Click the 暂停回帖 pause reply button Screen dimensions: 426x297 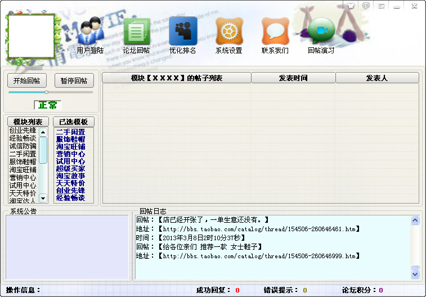click(74, 80)
